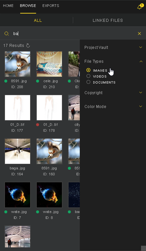Switch to the BROWSE tab

click(x=28, y=6)
